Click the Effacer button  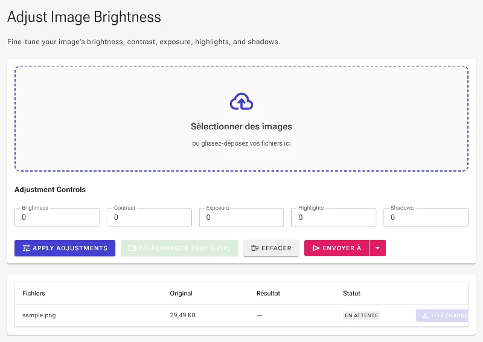(271, 248)
